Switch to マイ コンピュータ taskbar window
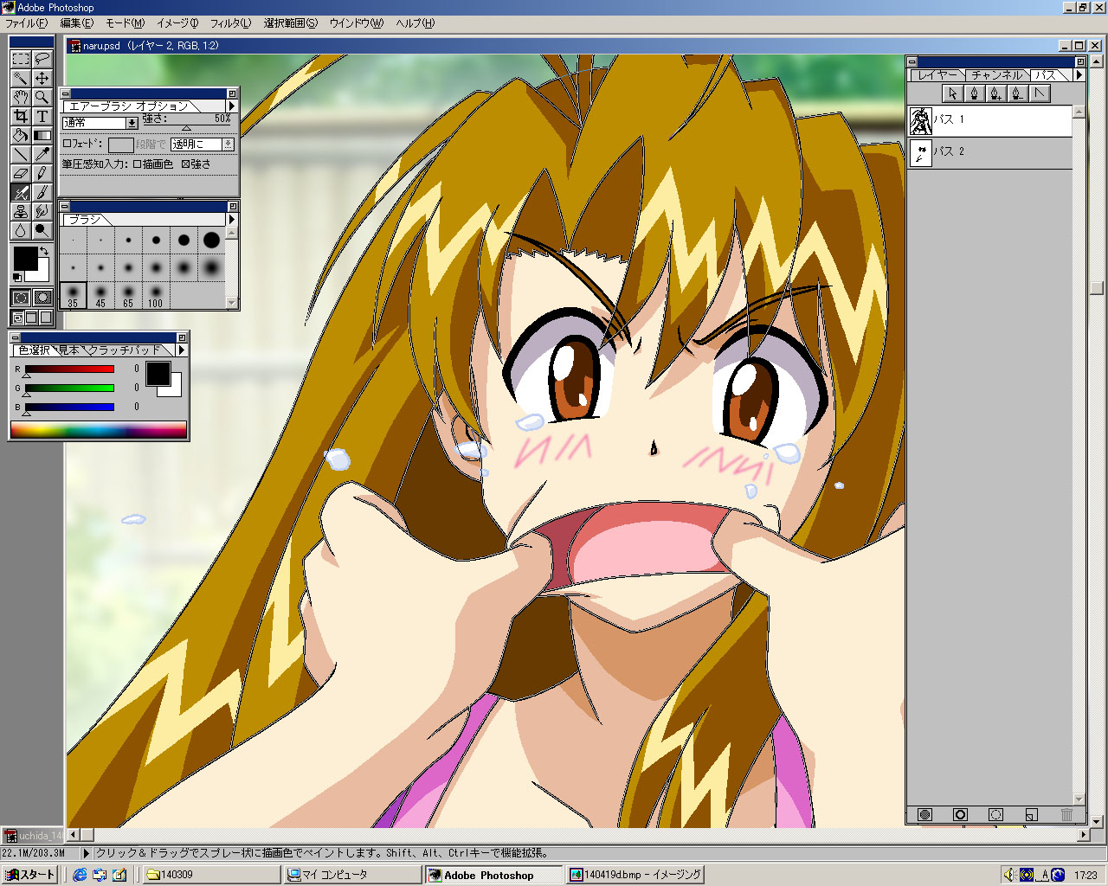1108x886 pixels. (352, 875)
